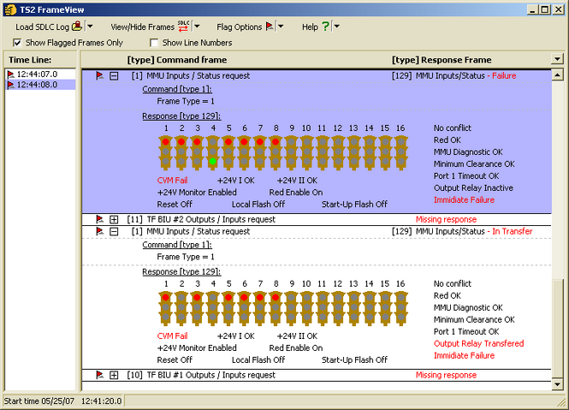Click the Load SDLC Log toolbar button
The width and height of the screenshot is (569, 410).
tap(49, 27)
